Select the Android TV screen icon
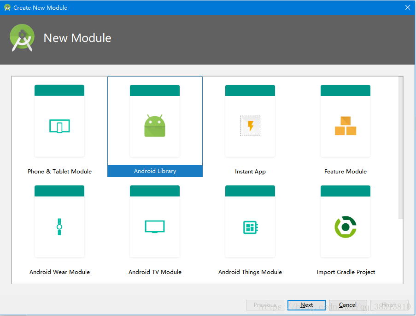The height and width of the screenshot is (316, 416). 155,227
